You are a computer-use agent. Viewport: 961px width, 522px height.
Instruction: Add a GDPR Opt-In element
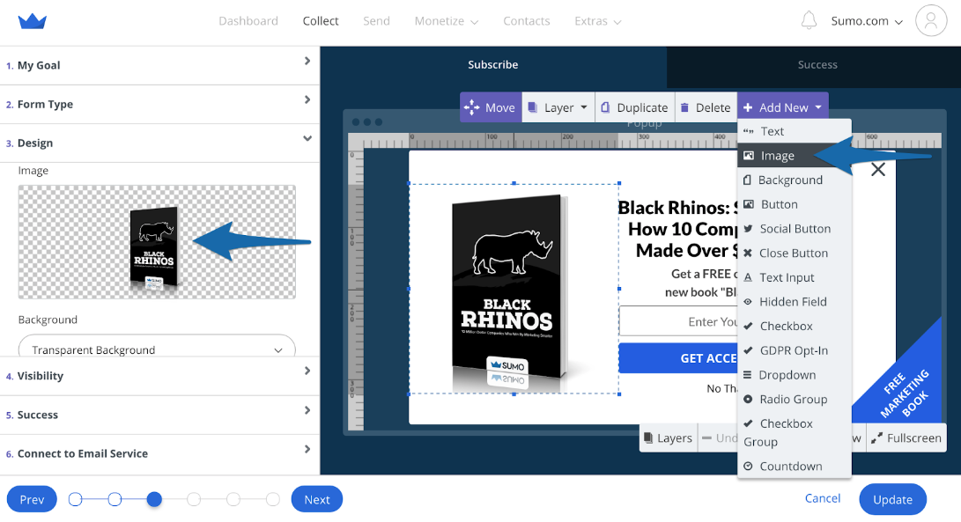click(x=795, y=350)
